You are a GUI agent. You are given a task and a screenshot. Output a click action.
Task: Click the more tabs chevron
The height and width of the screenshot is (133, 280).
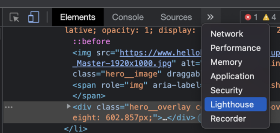210,17
